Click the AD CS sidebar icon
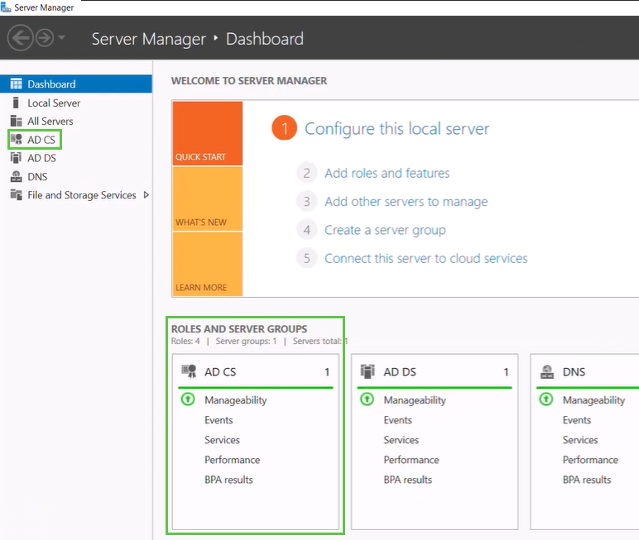 tap(16, 140)
